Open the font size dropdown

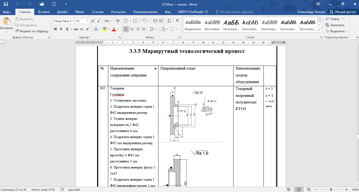pyautogui.click(x=88, y=21)
